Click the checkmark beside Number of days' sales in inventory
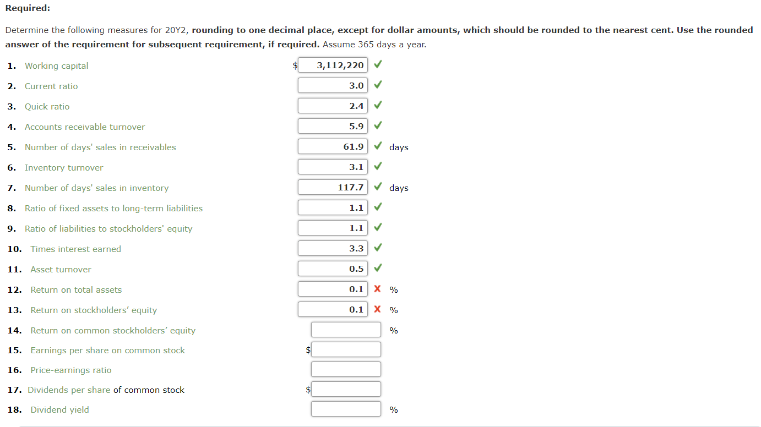761x427 pixels. coord(377,187)
